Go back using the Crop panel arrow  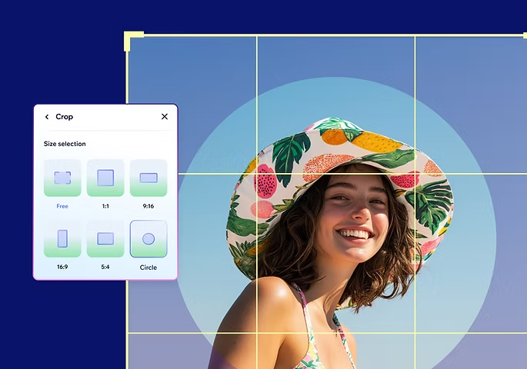point(47,117)
